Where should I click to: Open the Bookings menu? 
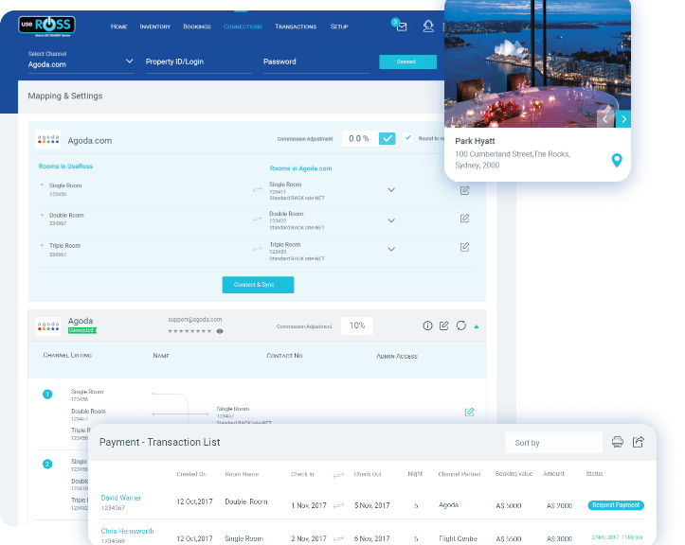(x=196, y=26)
